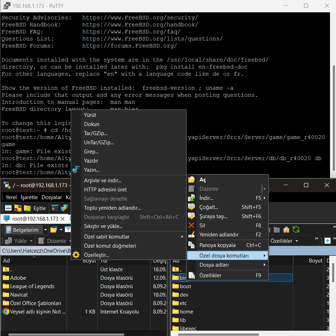Select Yazdır command
Image resolution: width=336 pixels, height=336 pixels.
tap(128, 161)
